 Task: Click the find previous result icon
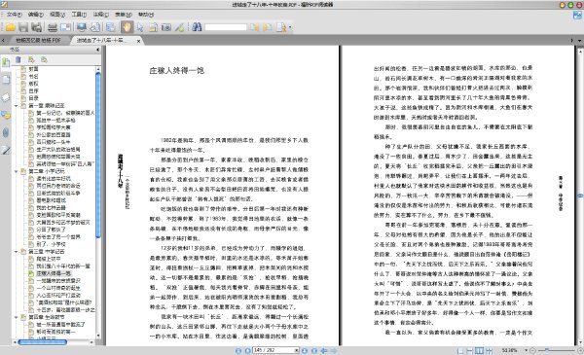coord(255,27)
